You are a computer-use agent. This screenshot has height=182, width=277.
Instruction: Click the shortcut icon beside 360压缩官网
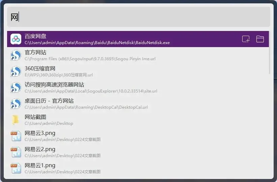point(16,71)
